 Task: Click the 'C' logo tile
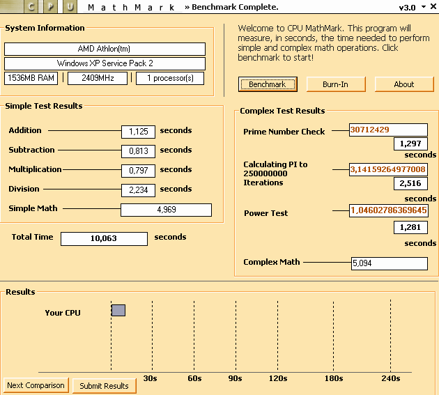point(31,7)
